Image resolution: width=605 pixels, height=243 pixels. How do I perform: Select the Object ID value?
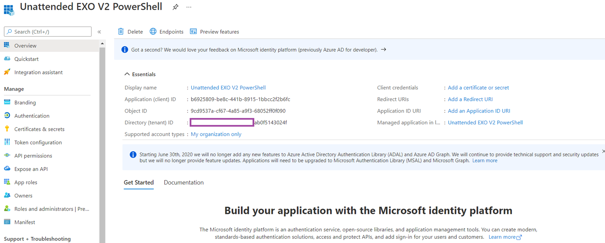pyautogui.click(x=238, y=111)
